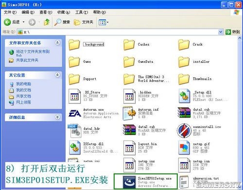Click the Go button beside address bar

(x=233, y=32)
